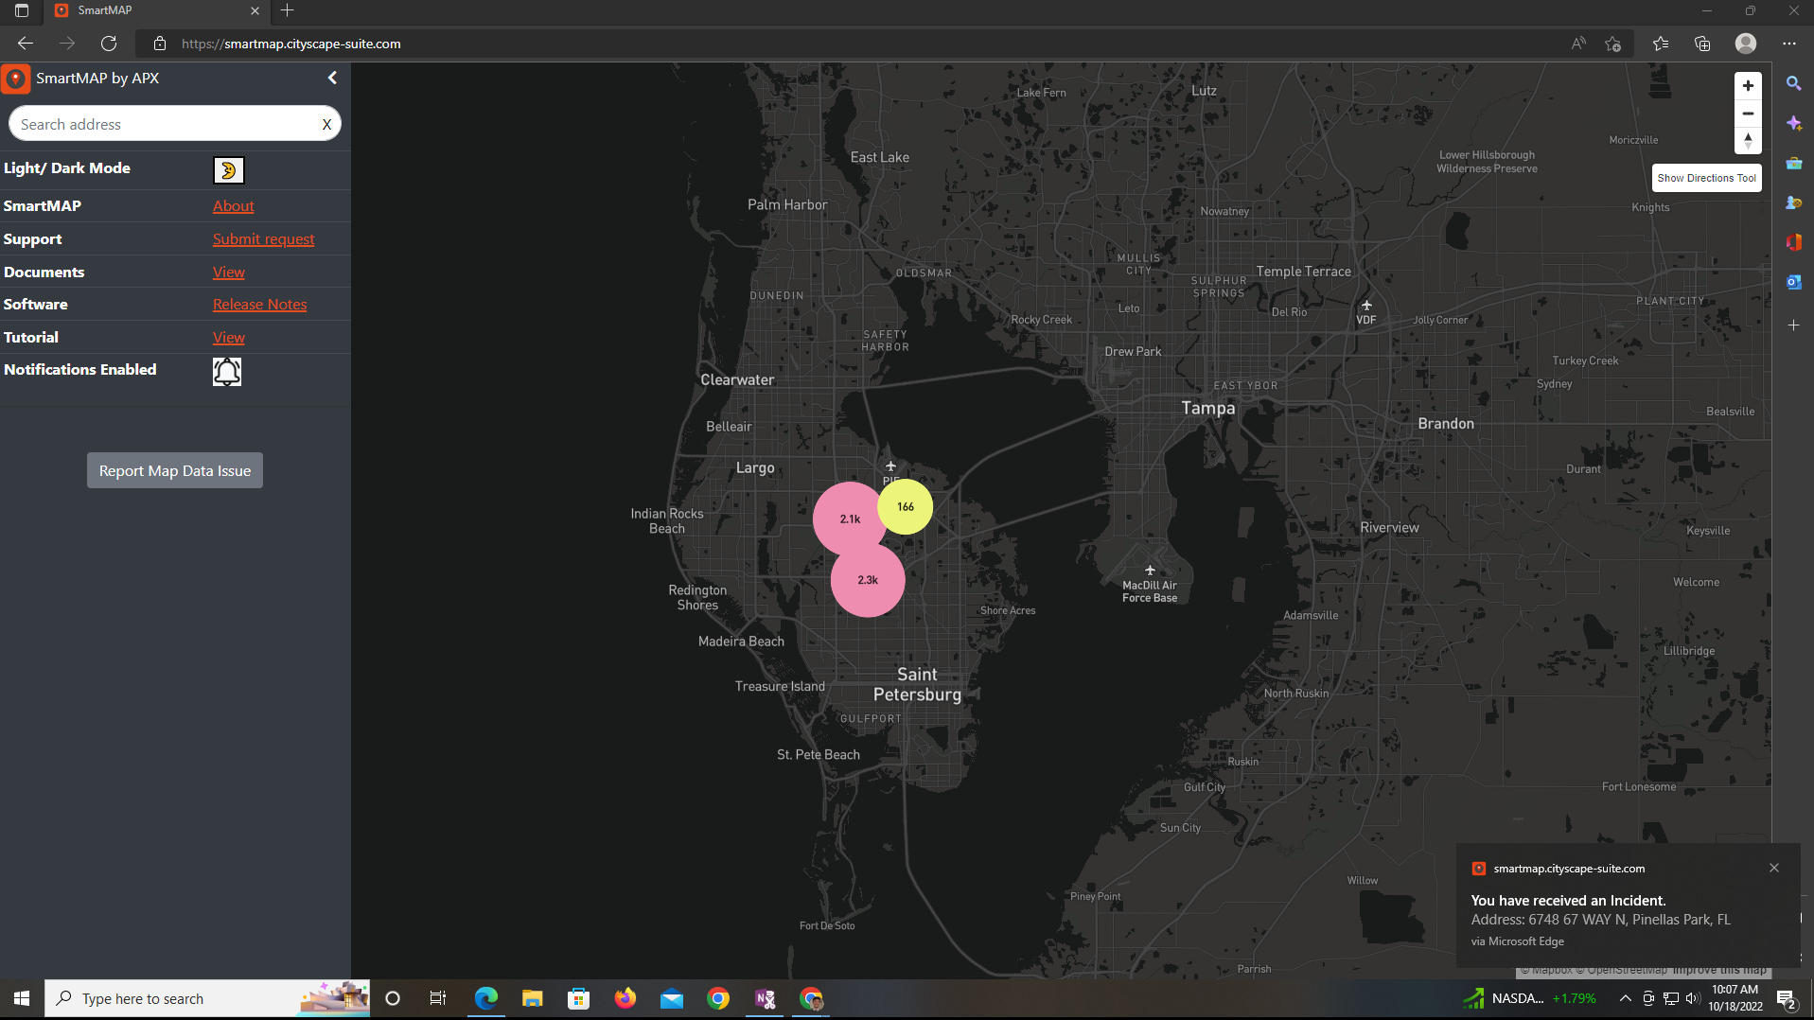
Task: Open Firefox from taskbar
Action: 625,998
